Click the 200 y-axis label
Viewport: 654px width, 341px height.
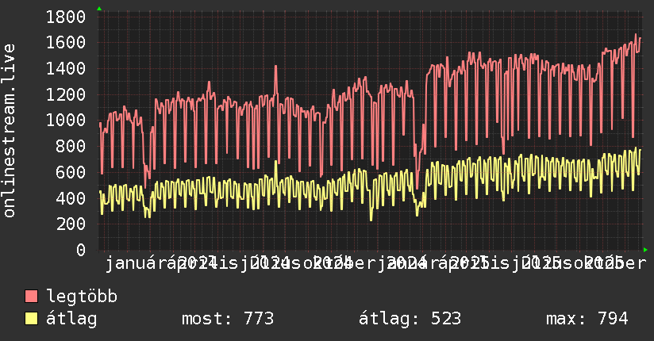71,224
